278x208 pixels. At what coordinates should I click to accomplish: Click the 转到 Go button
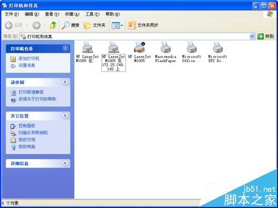click(266, 36)
